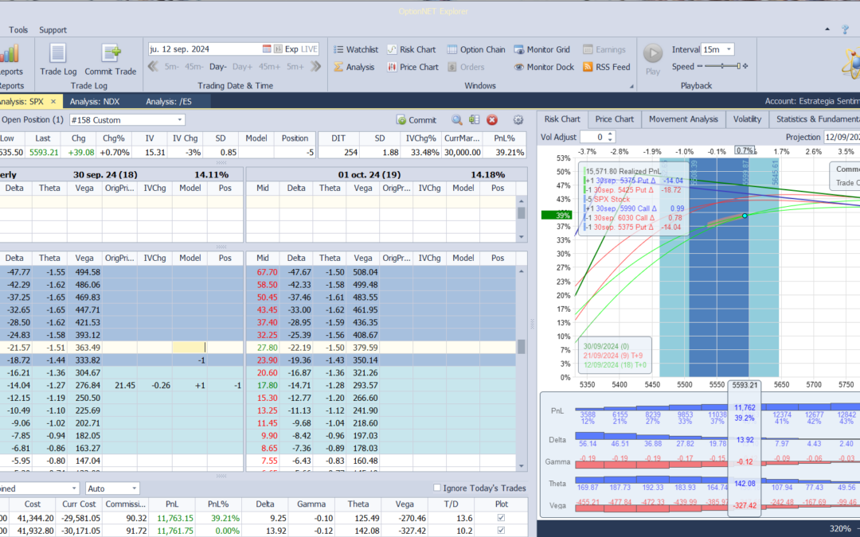Click the Commit Trade icon

(x=111, y=54)
